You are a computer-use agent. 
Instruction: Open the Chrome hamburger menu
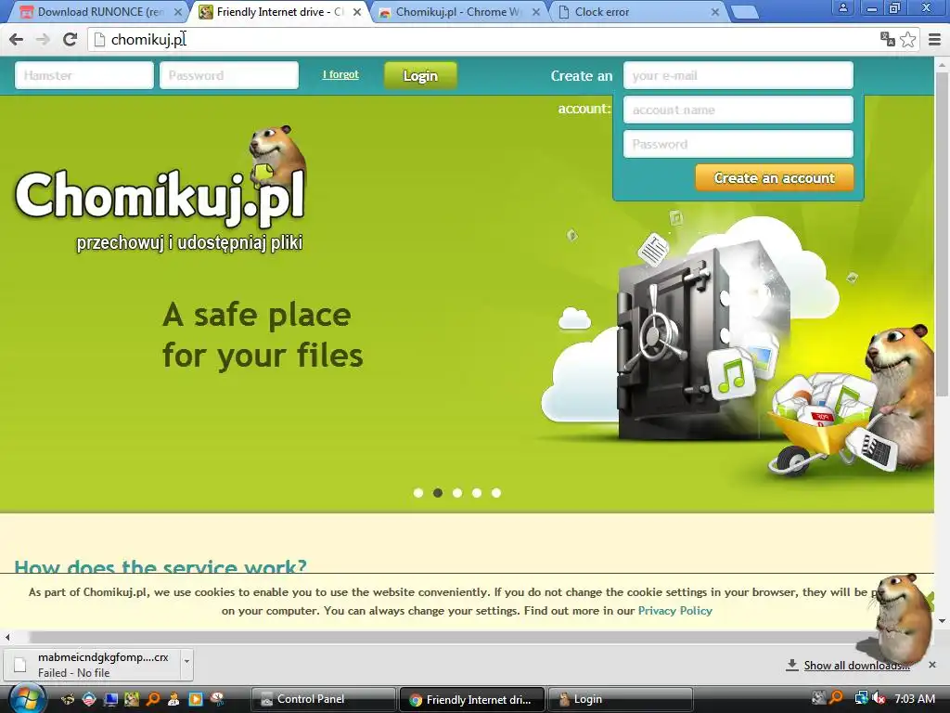tap(935, 39)
